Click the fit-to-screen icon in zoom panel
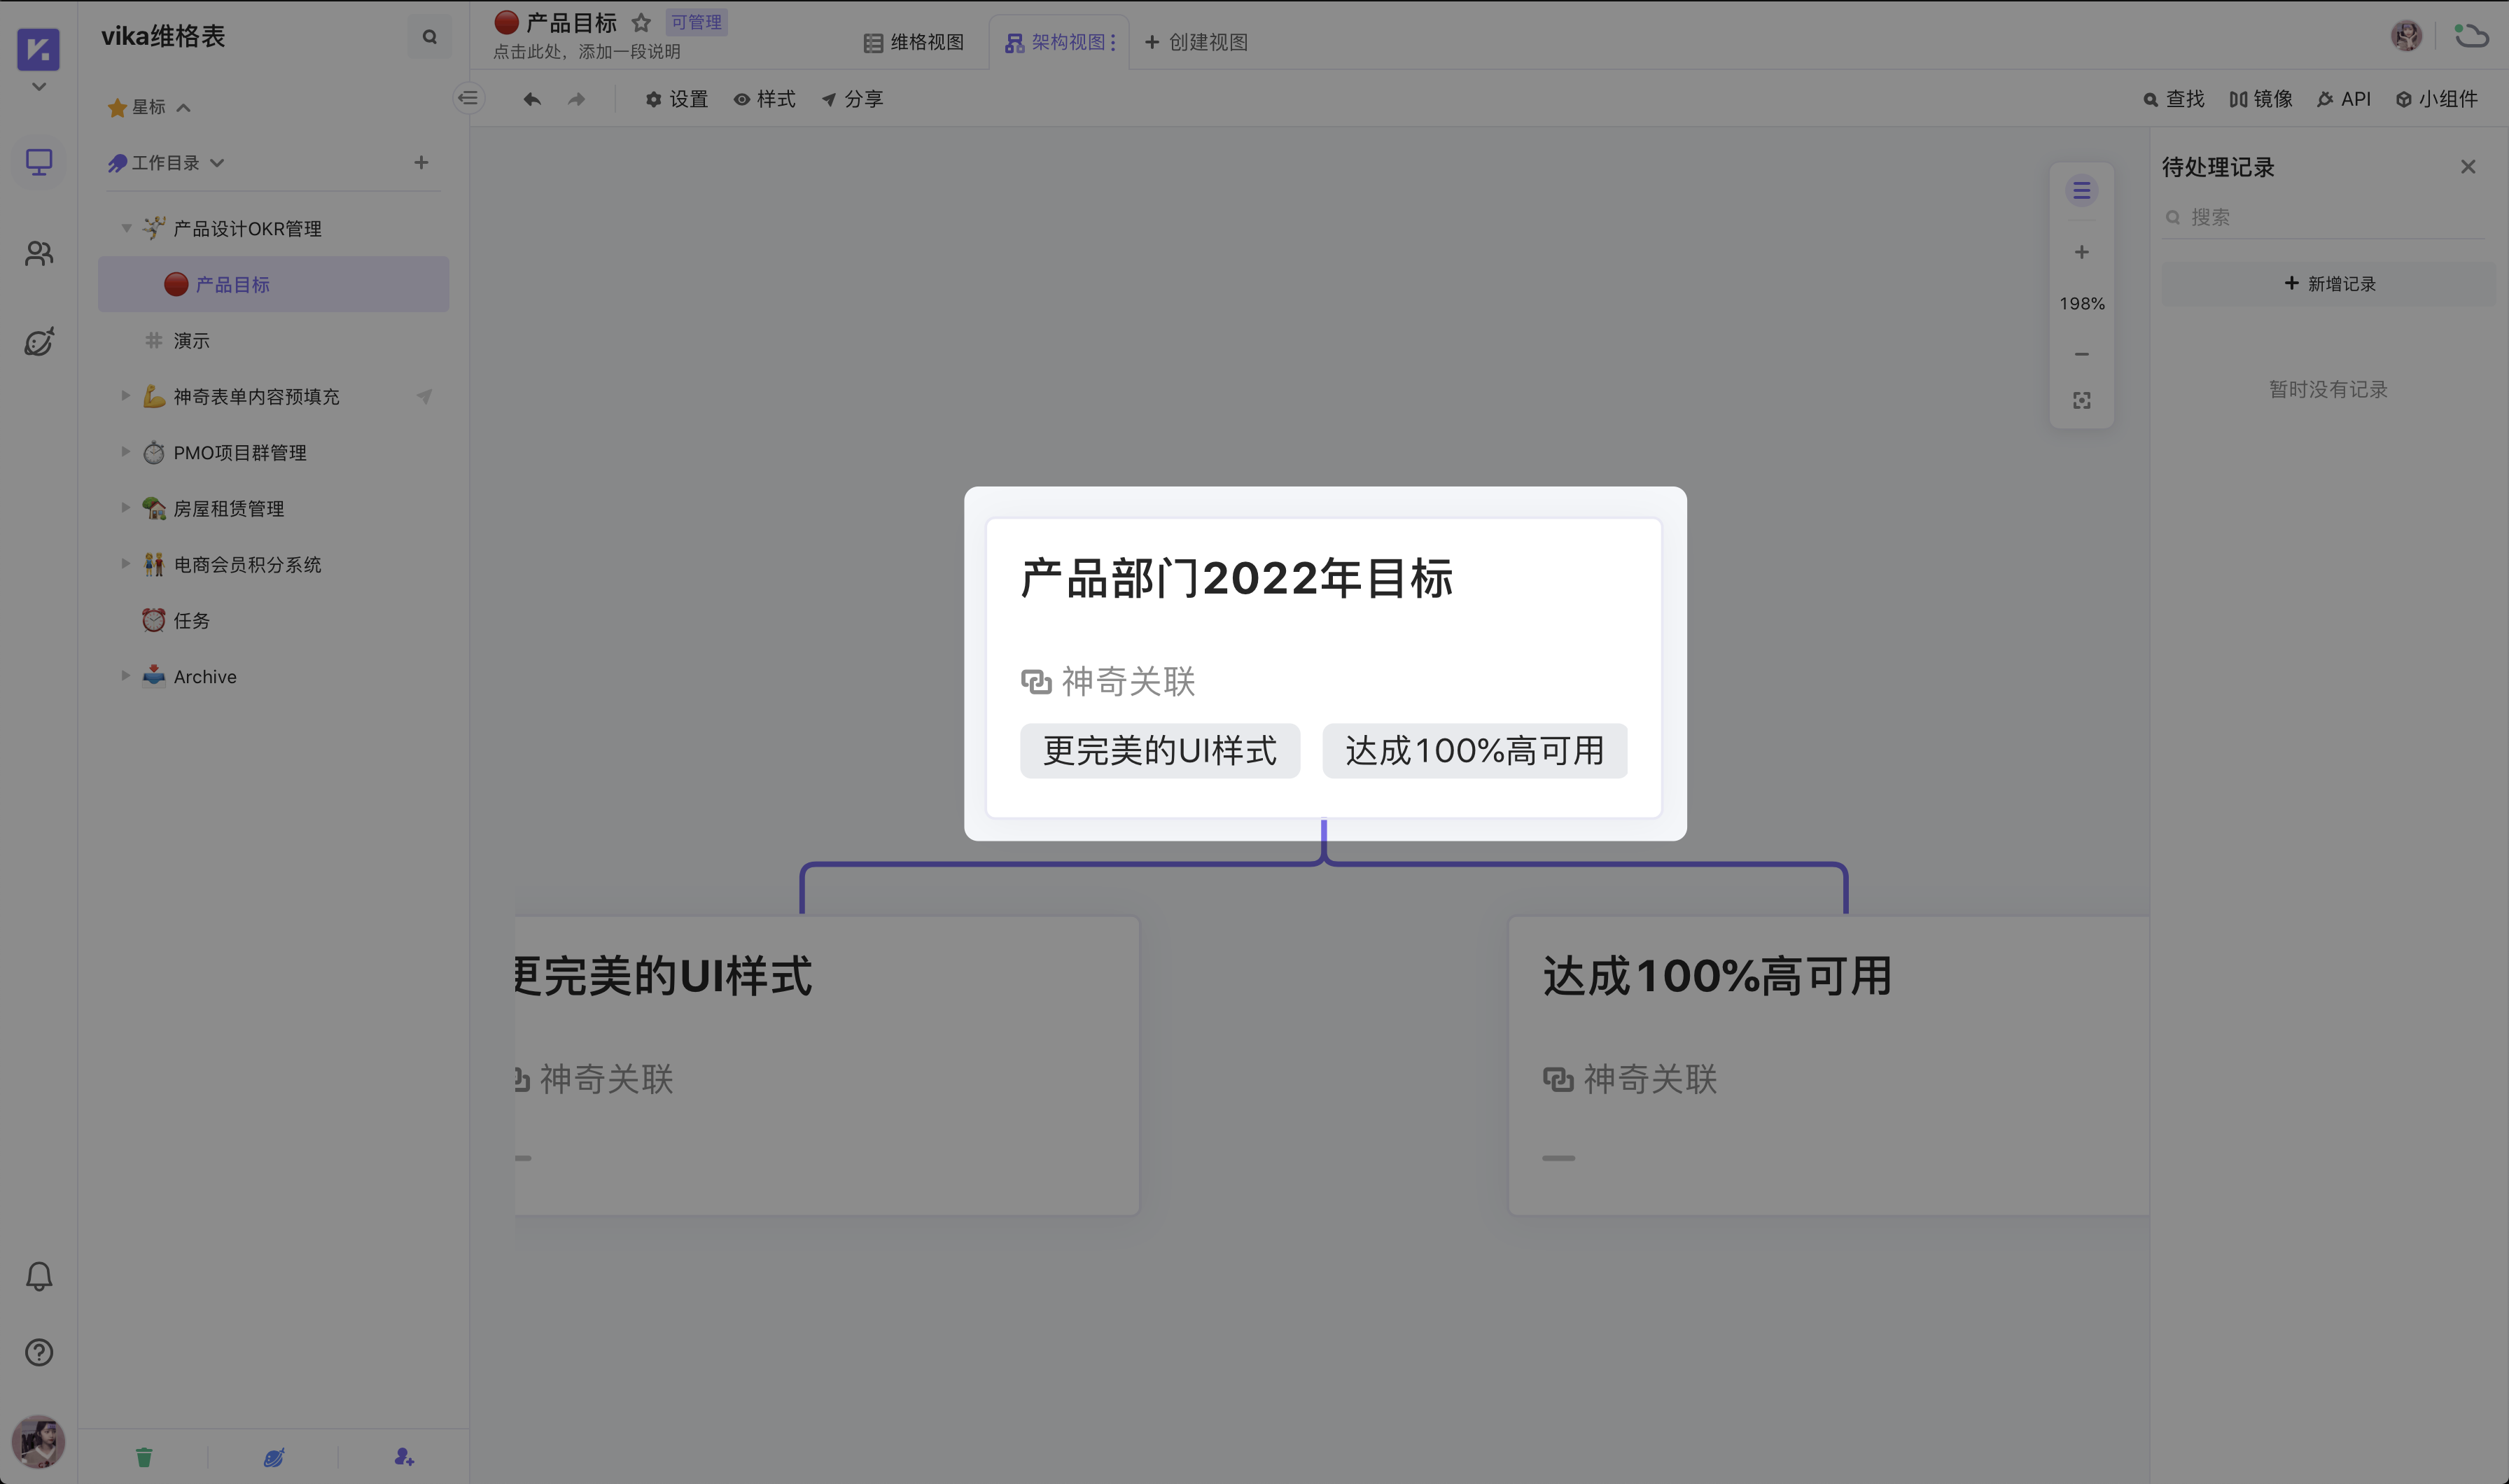 [x=2081, y=400]
